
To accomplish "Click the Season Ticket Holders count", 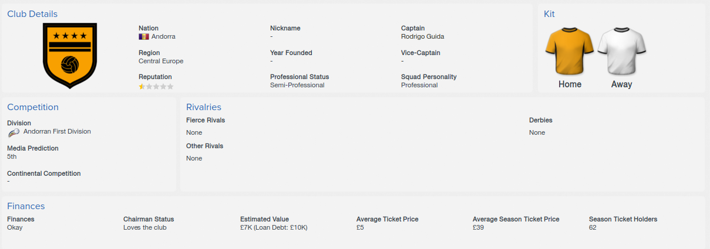I will (x=593, y=227).
